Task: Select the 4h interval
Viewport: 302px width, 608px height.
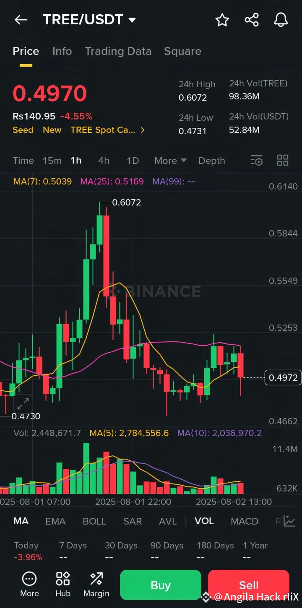Action: 104,161
